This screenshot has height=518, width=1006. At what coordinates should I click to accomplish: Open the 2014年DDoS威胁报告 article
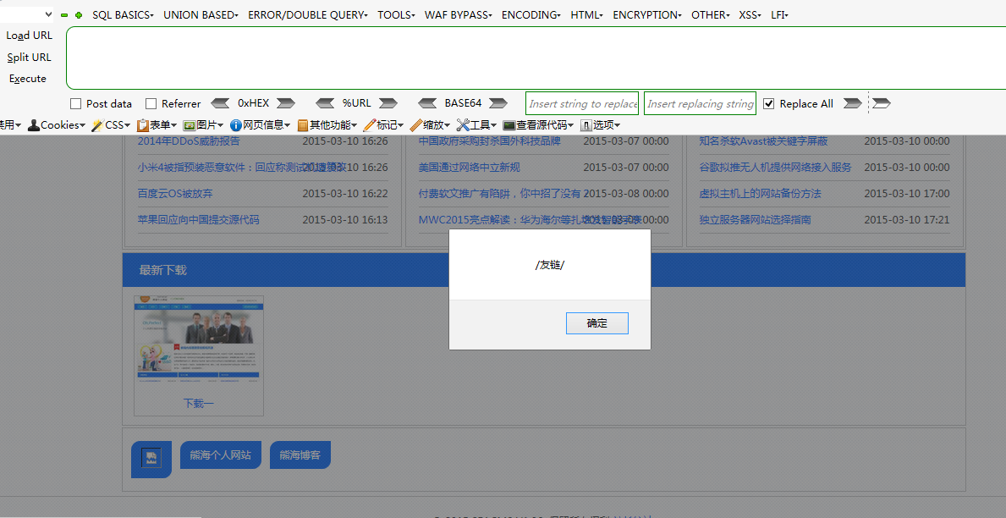coord(189,141)
